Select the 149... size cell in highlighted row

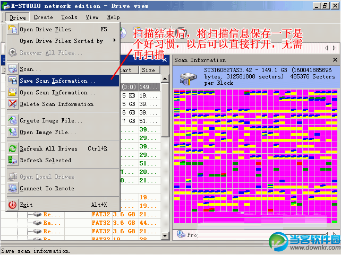pos(149,87)
